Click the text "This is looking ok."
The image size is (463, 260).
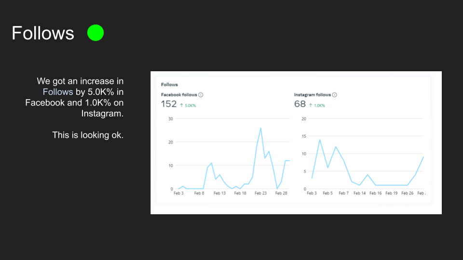click(x=88, y=135)
